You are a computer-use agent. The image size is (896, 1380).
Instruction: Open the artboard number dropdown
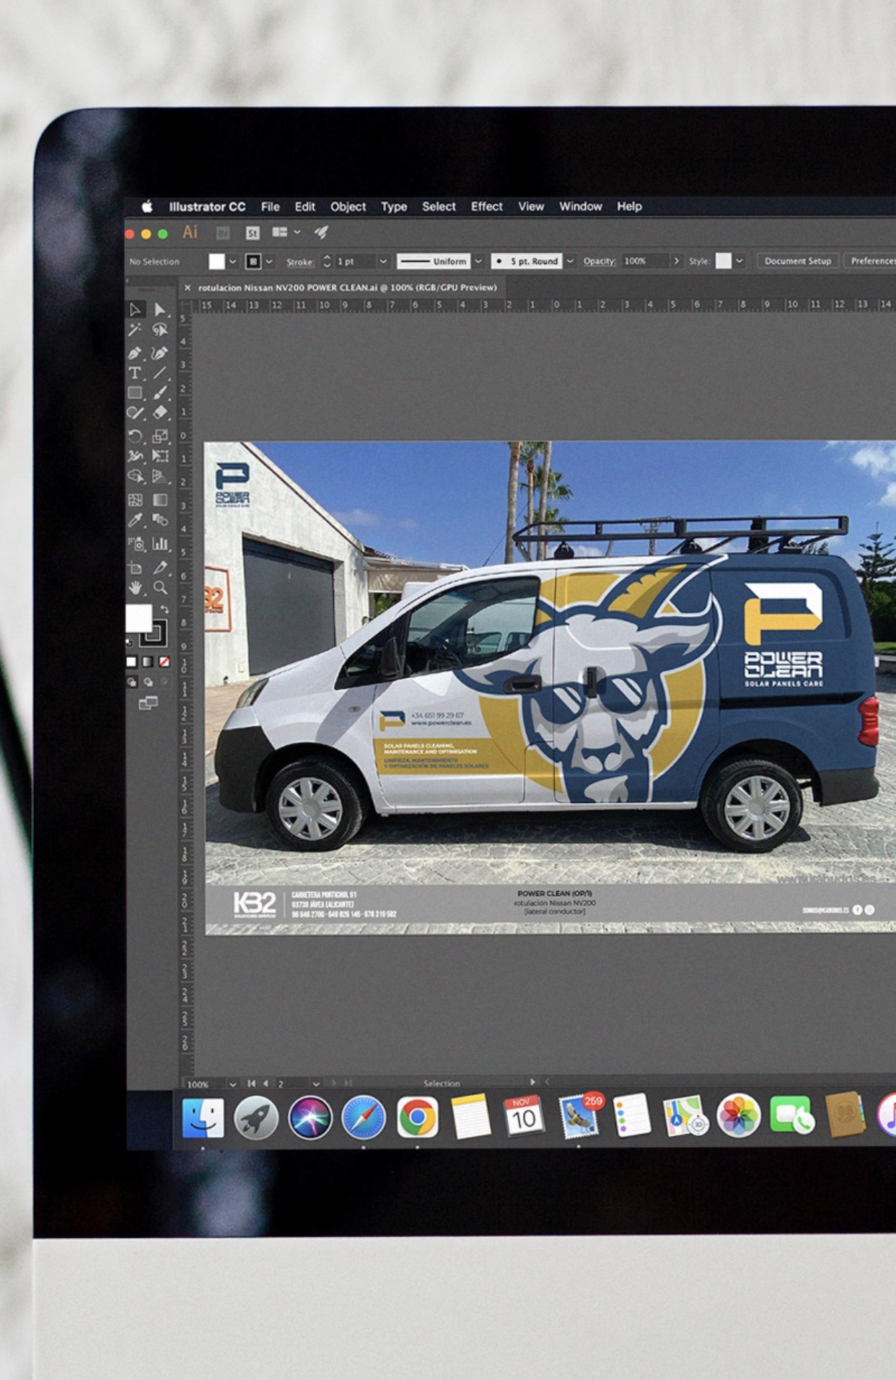(315, 1084)
